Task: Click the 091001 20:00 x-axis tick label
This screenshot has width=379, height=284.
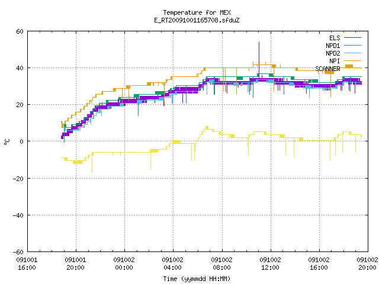Action: (75, 264)
